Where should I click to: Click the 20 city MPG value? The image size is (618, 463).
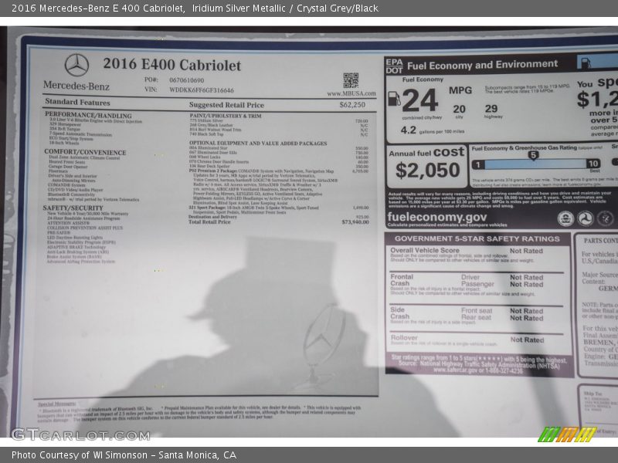point(459,109)
